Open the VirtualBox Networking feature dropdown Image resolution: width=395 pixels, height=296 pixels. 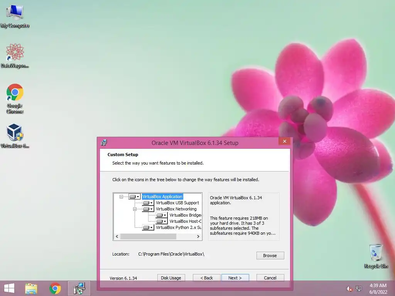pos(148,209)
